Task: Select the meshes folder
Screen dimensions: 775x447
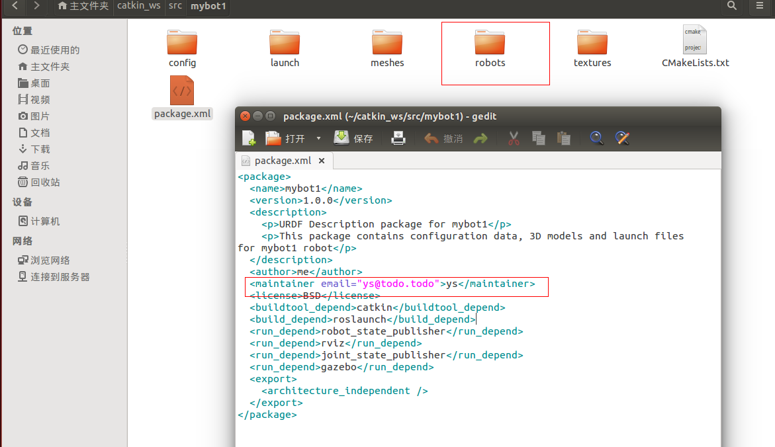Action: coord(387,48)
